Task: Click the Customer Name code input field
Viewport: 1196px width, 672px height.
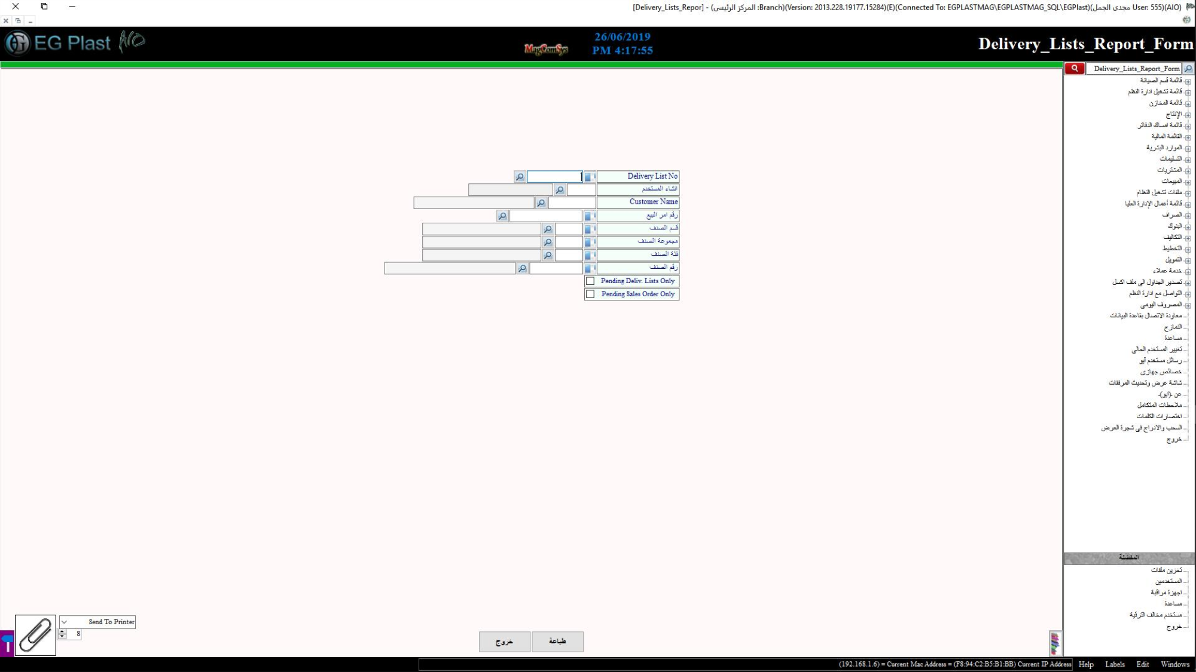Action: (572, 203)
